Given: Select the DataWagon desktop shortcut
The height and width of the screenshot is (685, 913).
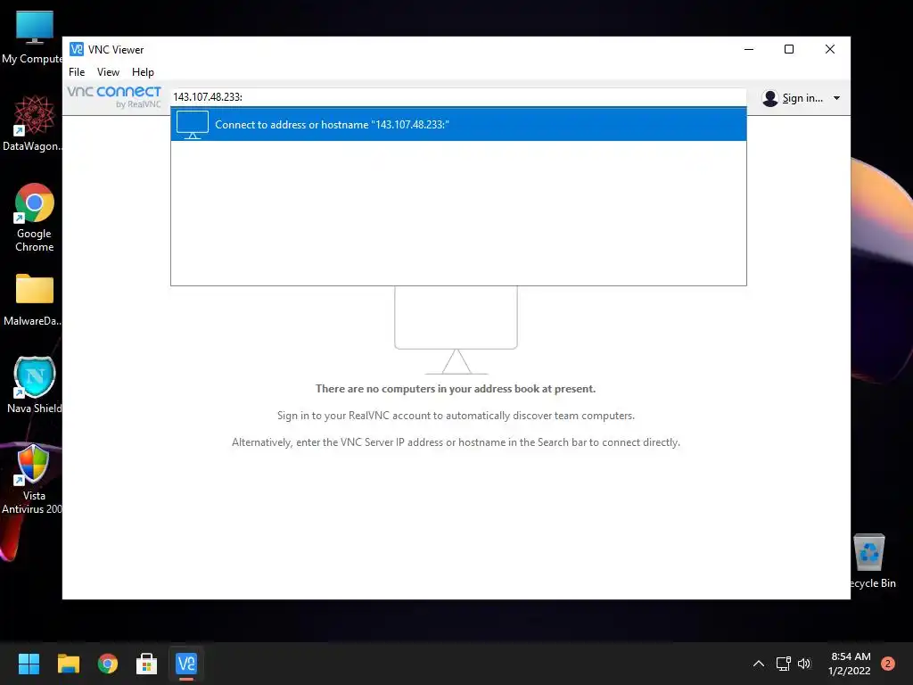Looking at the screenshot, I should [x=34, y=123].
